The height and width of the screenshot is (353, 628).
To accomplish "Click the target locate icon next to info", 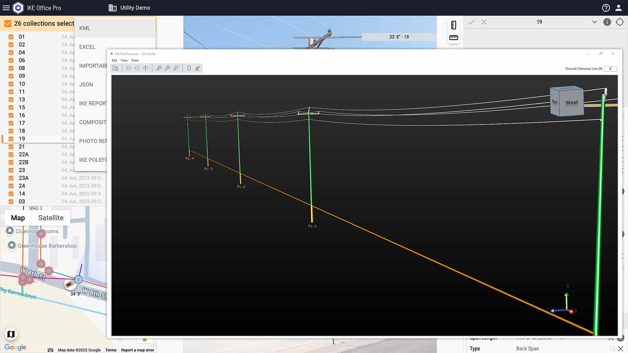I will point(619,22).
